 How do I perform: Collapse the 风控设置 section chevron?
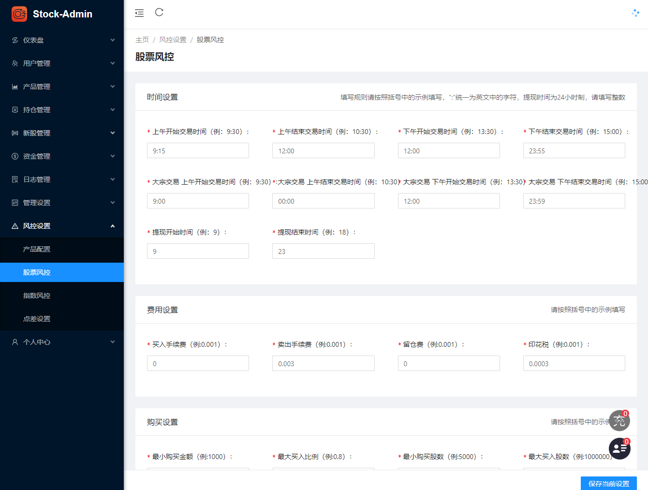pos(112,225)
